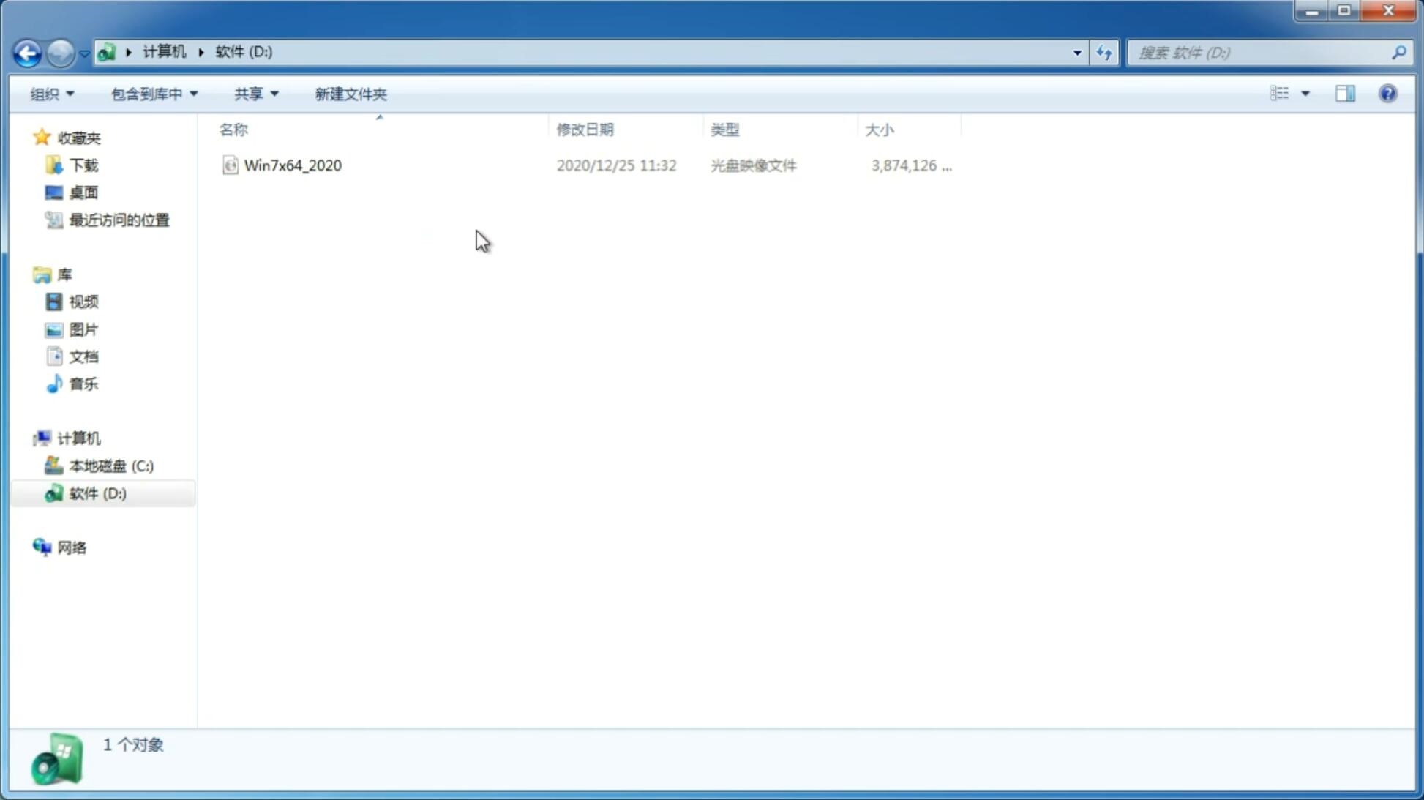Image resolution: width=1424 pixels, height=800 pixels.
Task: Select 修改日期 column header
Action: point(585,128)
